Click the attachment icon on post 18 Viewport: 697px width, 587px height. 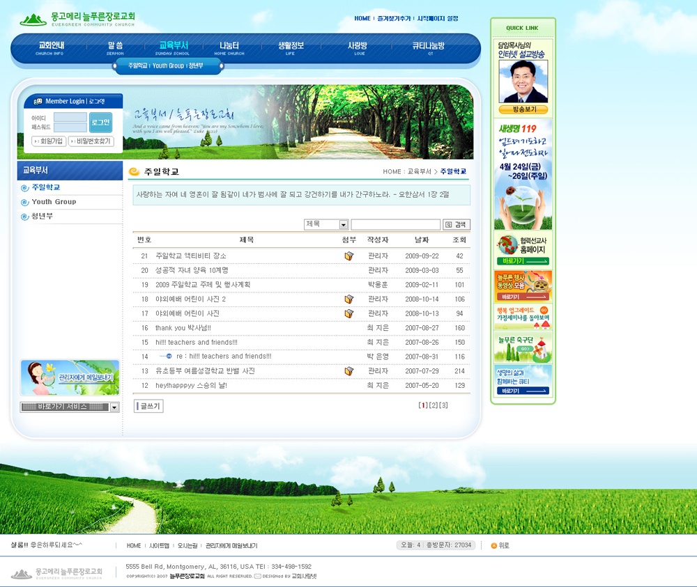(349, 299)
